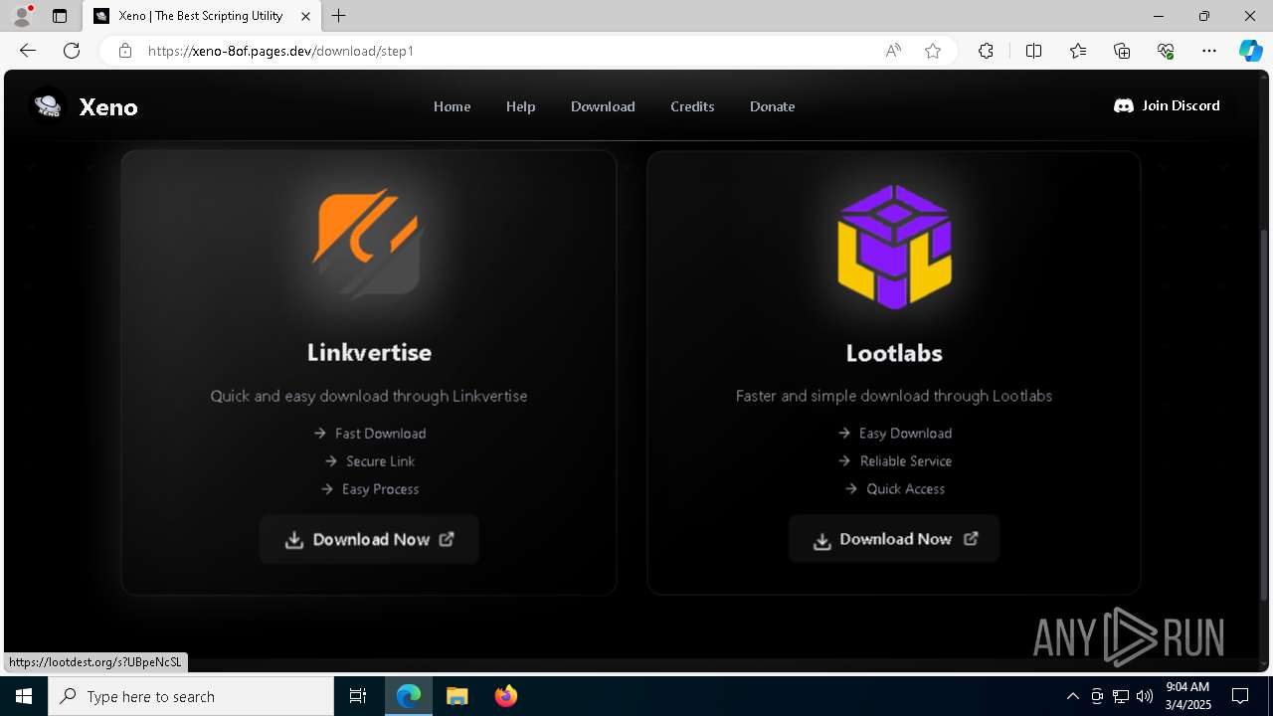This screenshot has width=1273, height=716.
Task: Click the Xeno UFO logo icon
Action: click(x=48, y=104)
